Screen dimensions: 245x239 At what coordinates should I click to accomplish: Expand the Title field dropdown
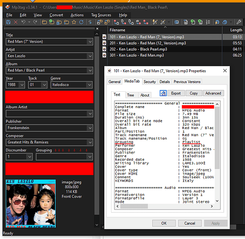pyautogui.click(x=90, y=42)
